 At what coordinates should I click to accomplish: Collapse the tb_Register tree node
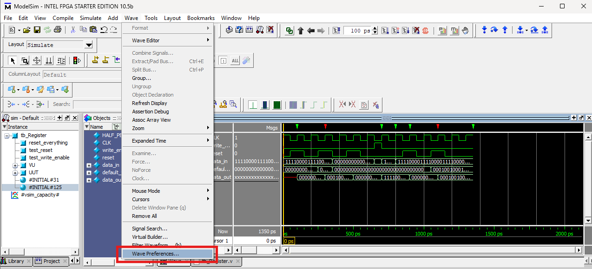coord(8,135)
